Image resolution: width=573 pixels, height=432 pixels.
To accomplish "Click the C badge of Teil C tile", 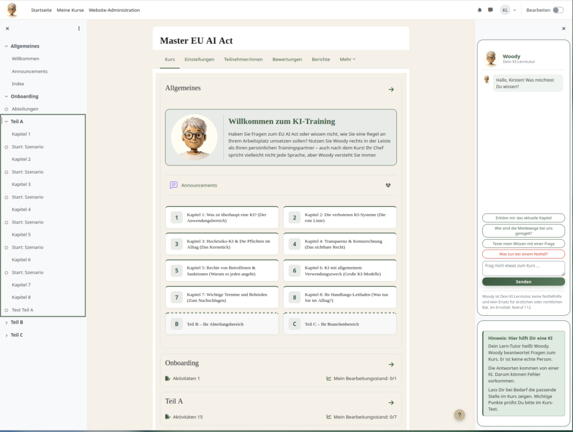I will point(294,324).
